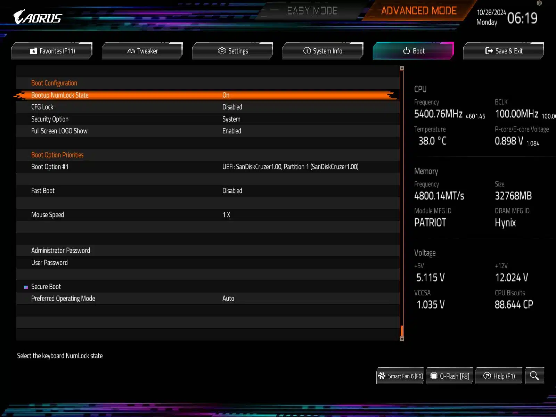Click the Q-Flash chip icon
This screenshot has height=417, width=556.
[x=434, y=376]
